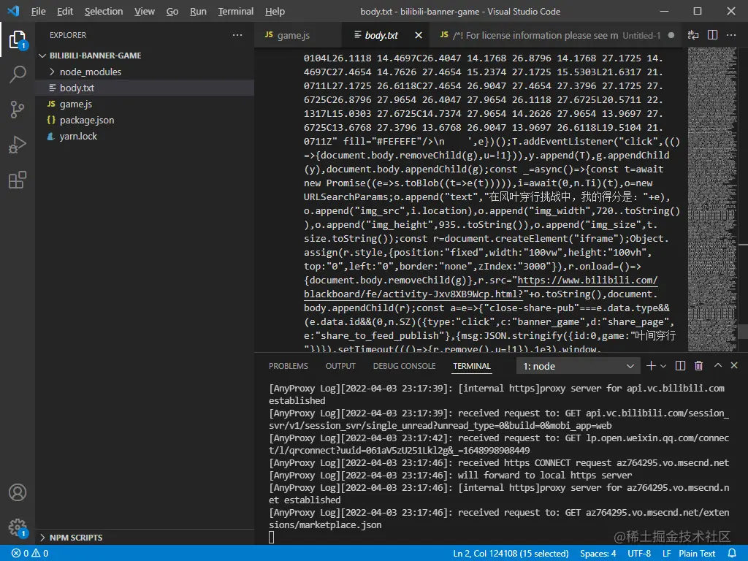
Task: Switch to the OUTPUT panel tab
Action: [340, 366]
